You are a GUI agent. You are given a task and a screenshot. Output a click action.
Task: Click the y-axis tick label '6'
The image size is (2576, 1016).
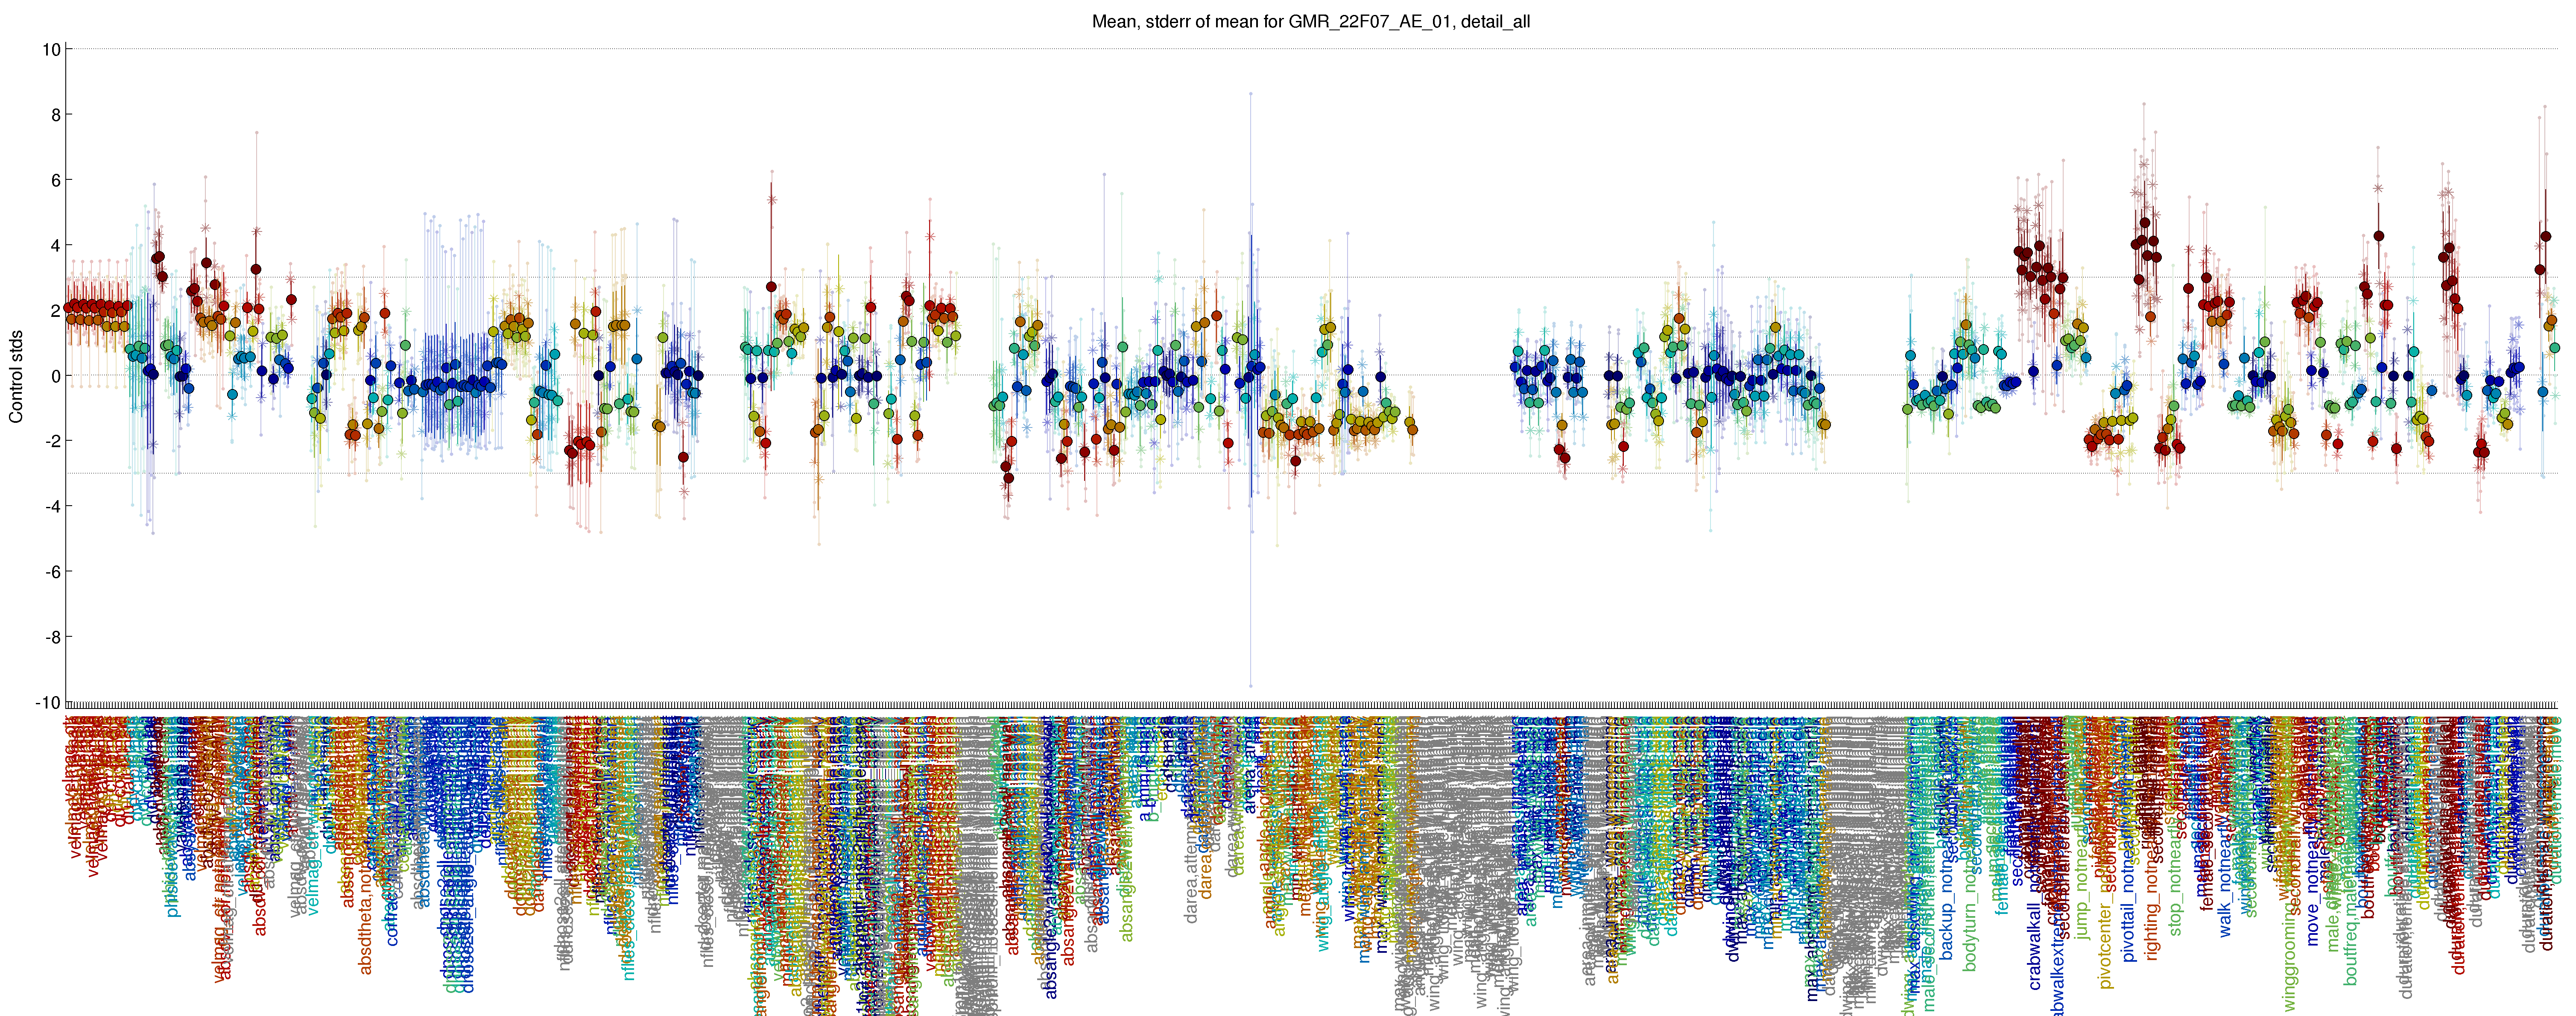click(56, 180)
